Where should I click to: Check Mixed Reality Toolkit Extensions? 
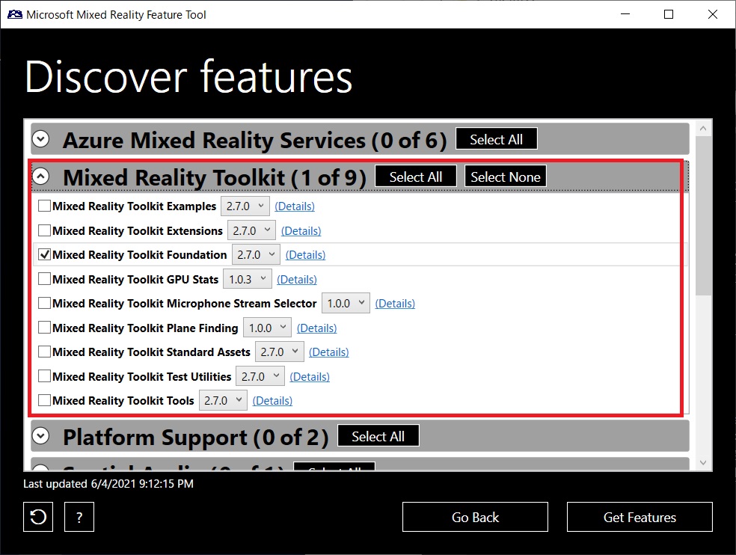[x=45, y=230]
